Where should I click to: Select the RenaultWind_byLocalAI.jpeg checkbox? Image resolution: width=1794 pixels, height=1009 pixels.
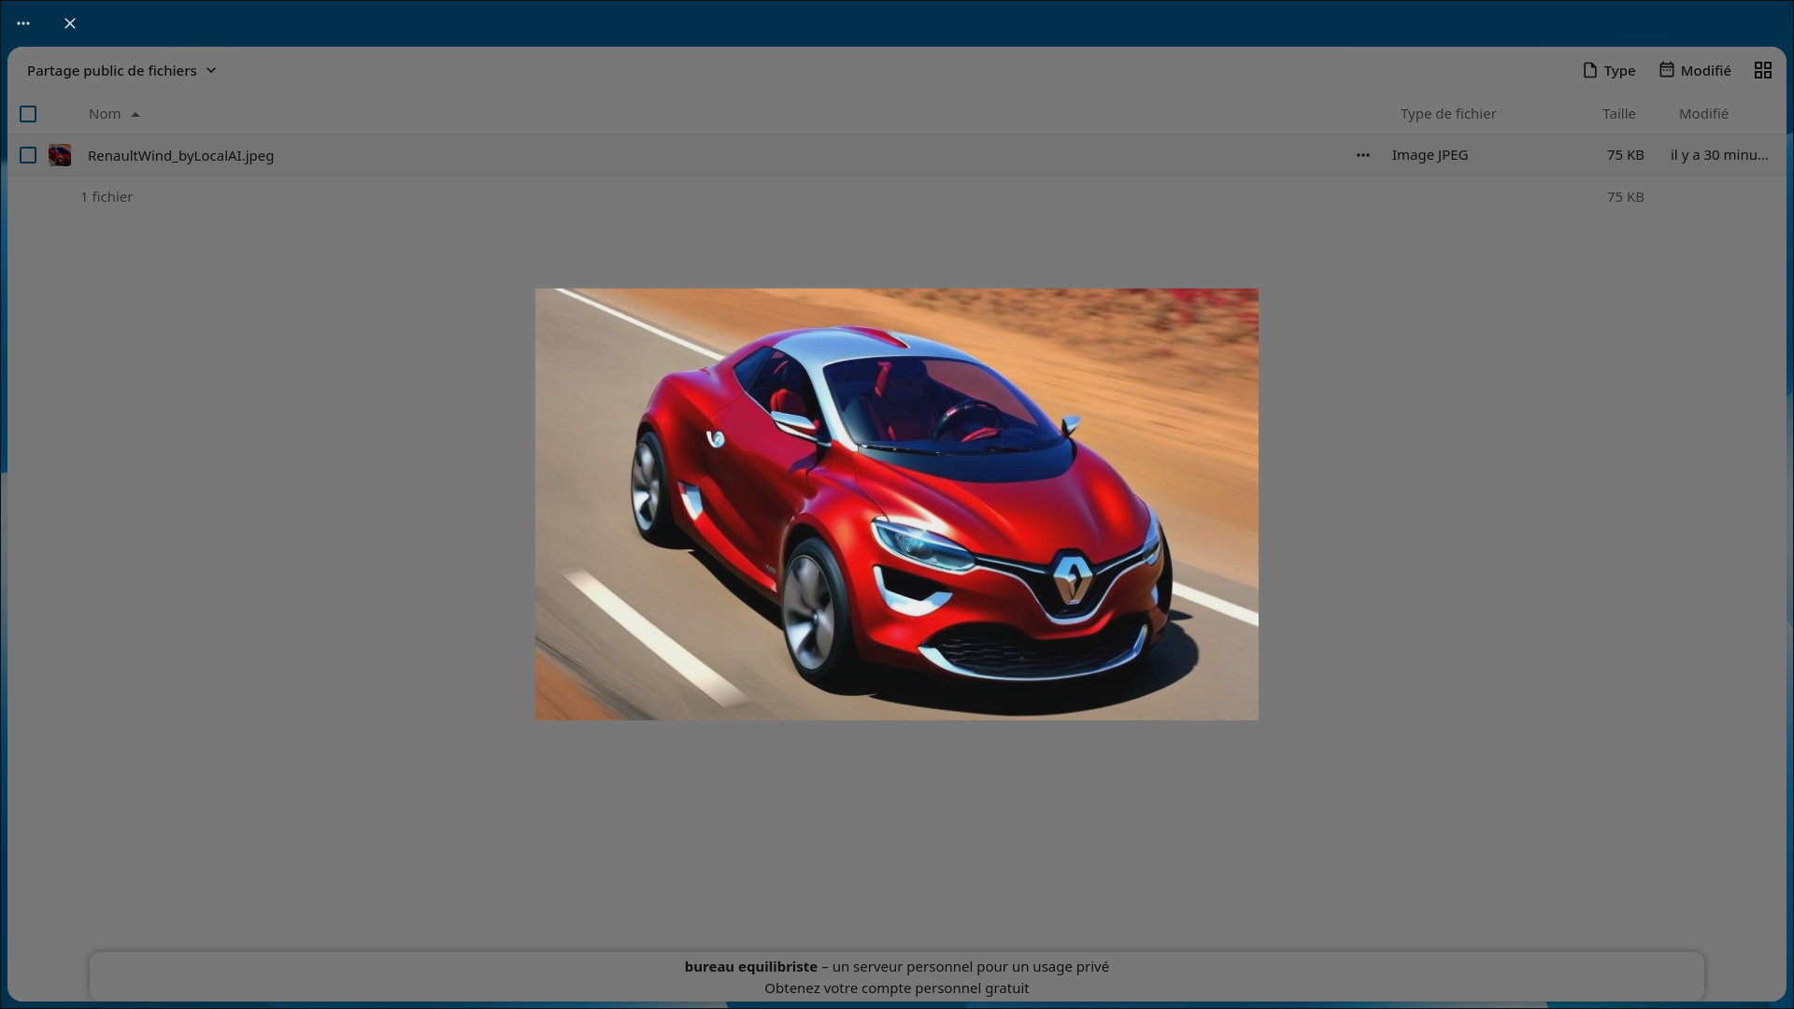[28, 155]
